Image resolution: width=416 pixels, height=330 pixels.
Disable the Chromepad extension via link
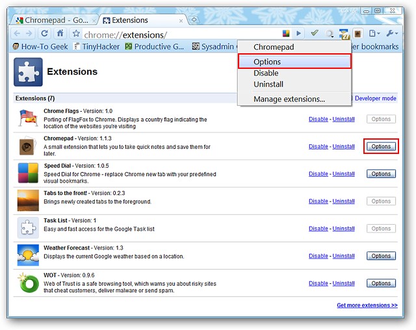coord(318,147)
